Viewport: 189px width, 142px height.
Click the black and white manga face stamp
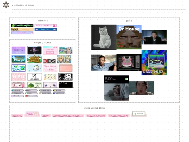tap(66, 77)
